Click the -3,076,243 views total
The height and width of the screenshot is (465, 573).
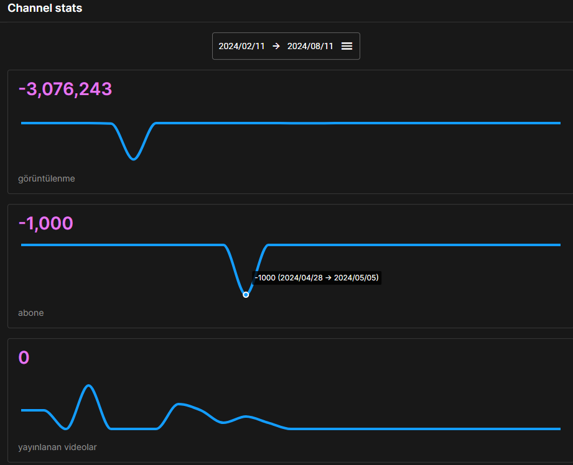click(65, 89)
